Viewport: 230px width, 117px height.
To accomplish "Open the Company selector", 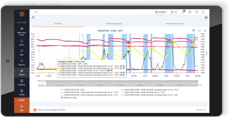I will coord(160,12).
